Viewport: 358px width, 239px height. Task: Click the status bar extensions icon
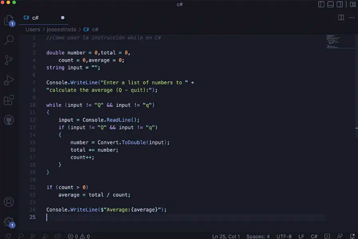[x=58, y=236]
